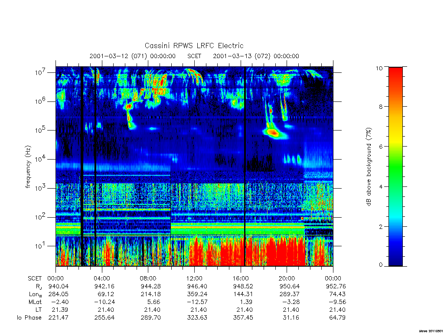Click the end date '2001-03-13 (072) 00:00:00'
The image size is (444, 333).
(256, 56)
